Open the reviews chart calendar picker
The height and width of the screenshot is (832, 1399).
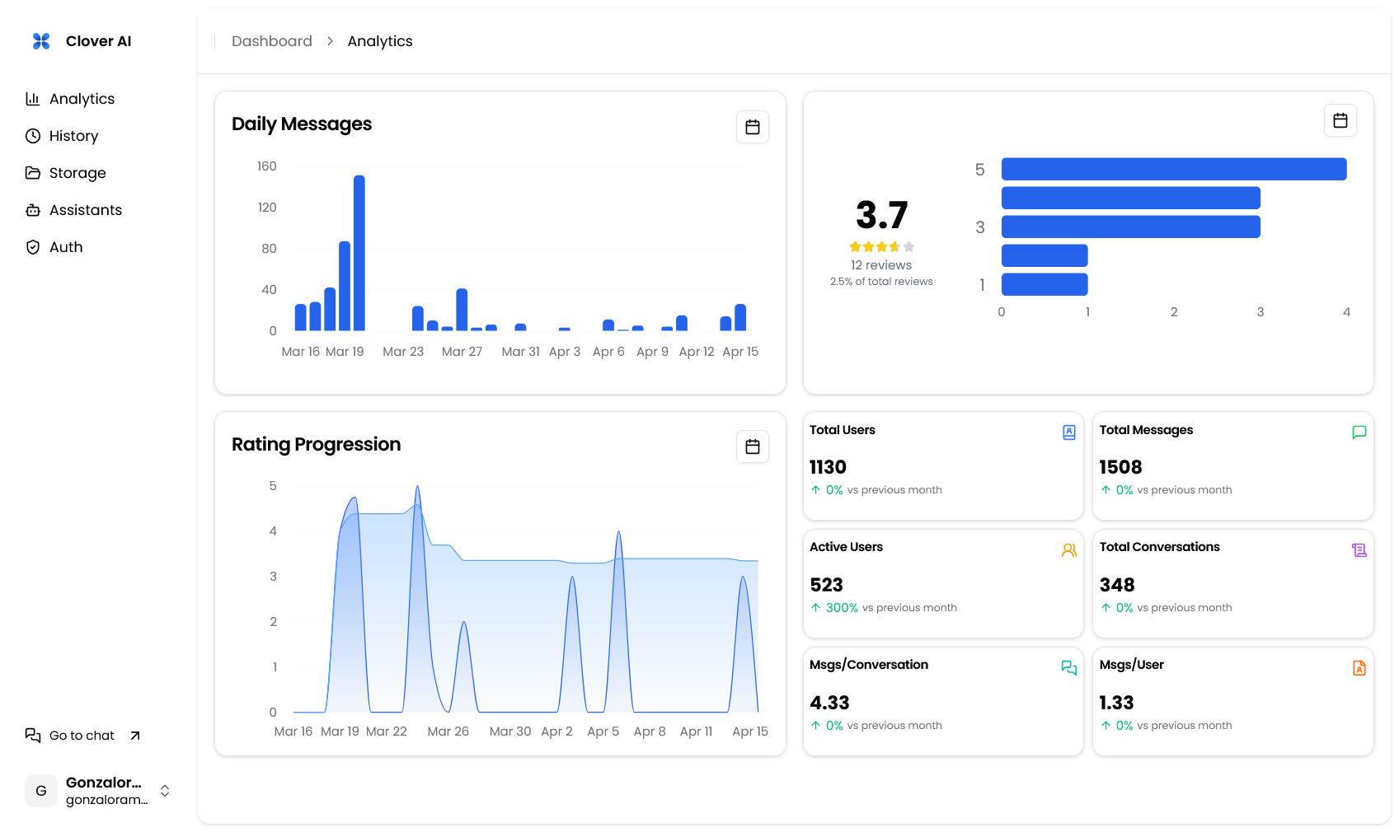[x=1340, y=120]
